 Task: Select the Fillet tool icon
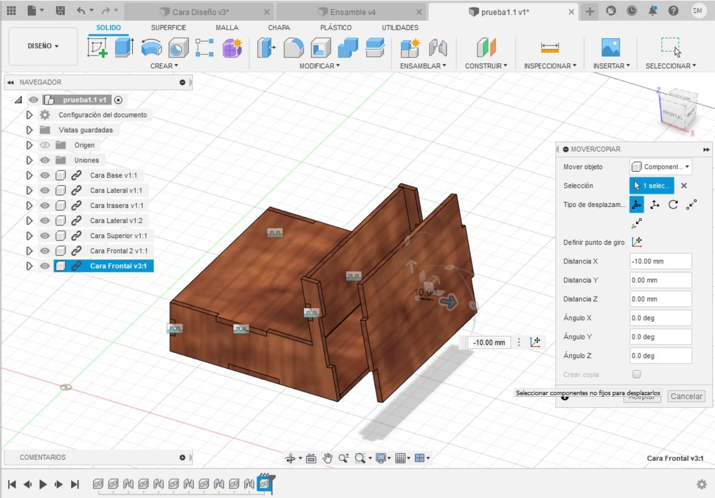294,48
